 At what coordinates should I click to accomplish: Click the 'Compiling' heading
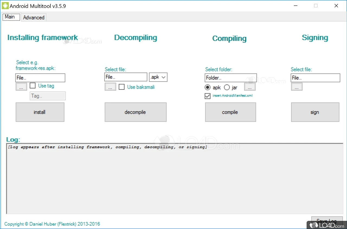[229, 39]
